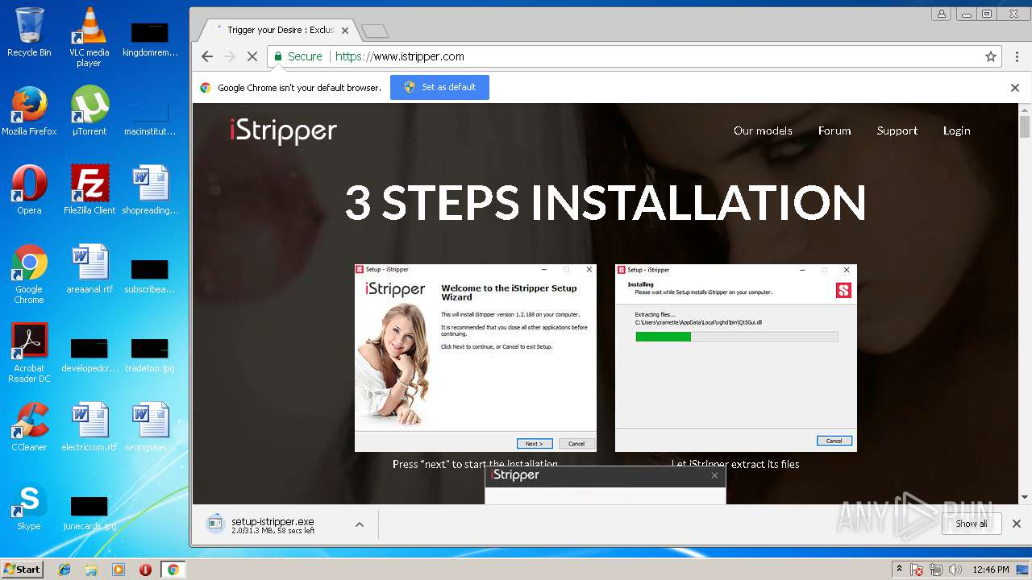Click page scrollbar down arrow

(1025, 497)
